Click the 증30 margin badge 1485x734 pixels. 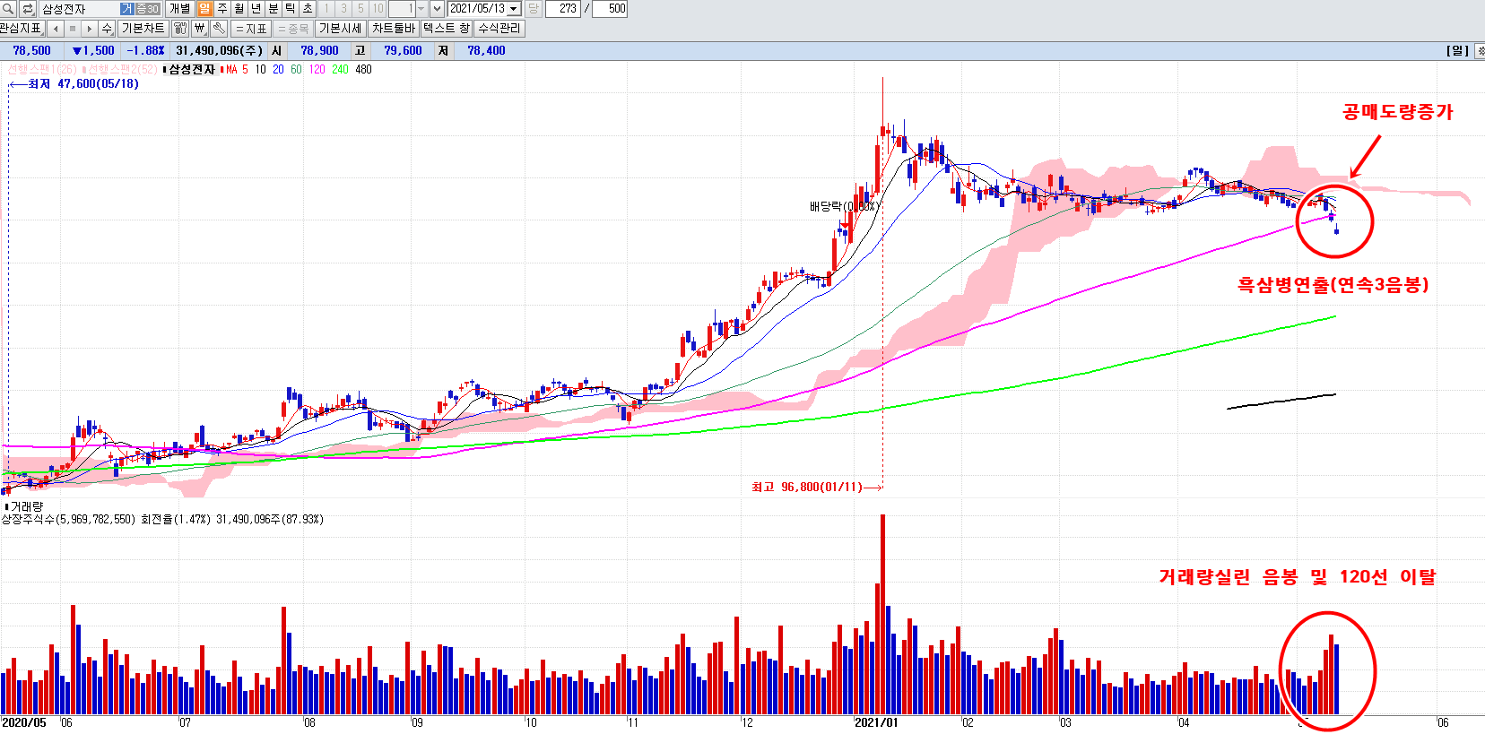147,9
